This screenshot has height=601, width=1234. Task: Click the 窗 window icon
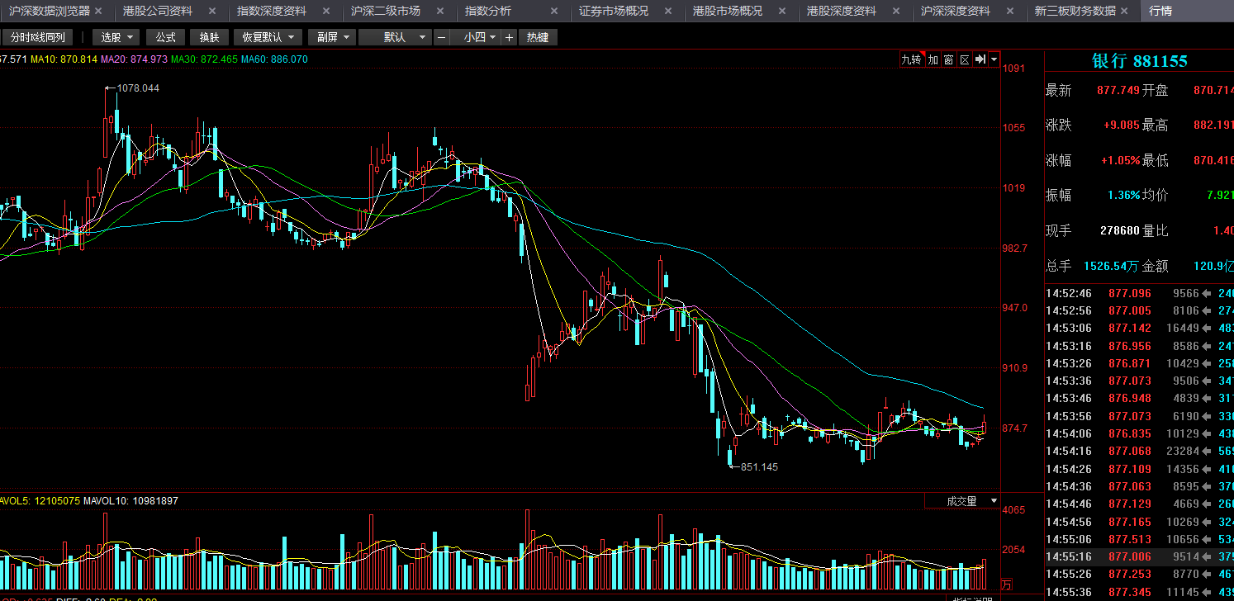coord(949,59)
